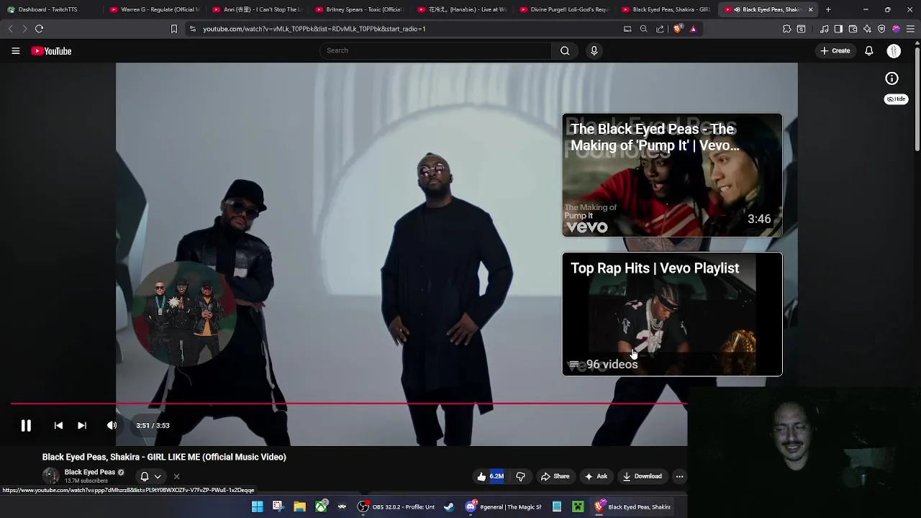Switch to Anri I Can't Stop tab
The height and width of the screenshot is (518, 921).
pyautogui.click(x=257, y=9)
